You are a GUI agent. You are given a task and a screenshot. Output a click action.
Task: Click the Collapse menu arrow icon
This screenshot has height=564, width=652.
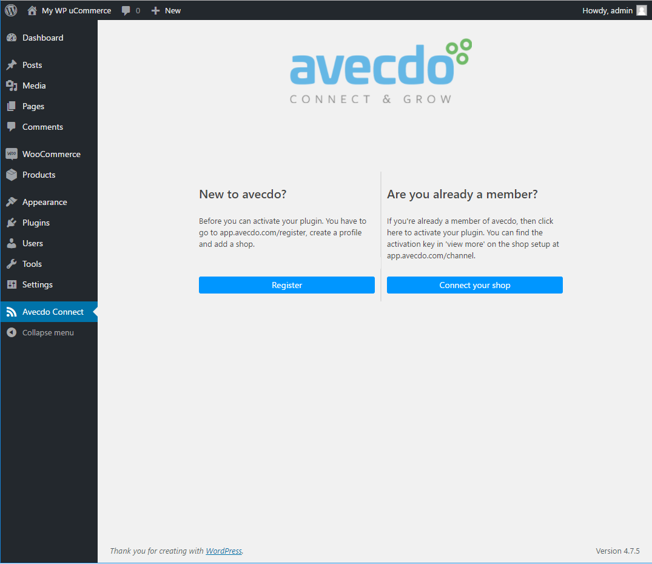point(12,332)
